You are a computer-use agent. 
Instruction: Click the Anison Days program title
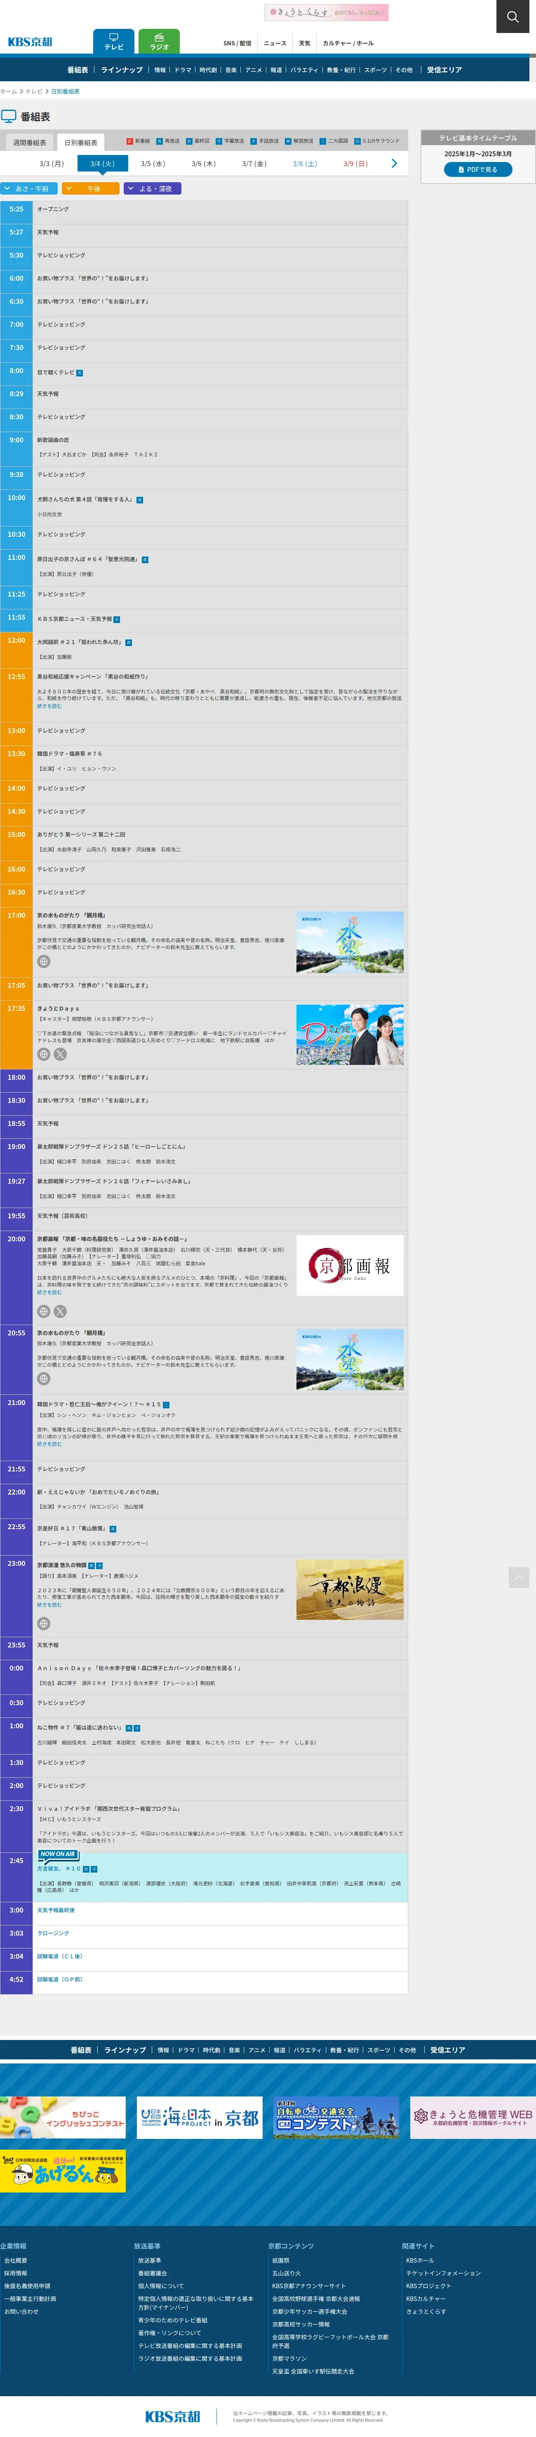click(x=139, y=1668)
